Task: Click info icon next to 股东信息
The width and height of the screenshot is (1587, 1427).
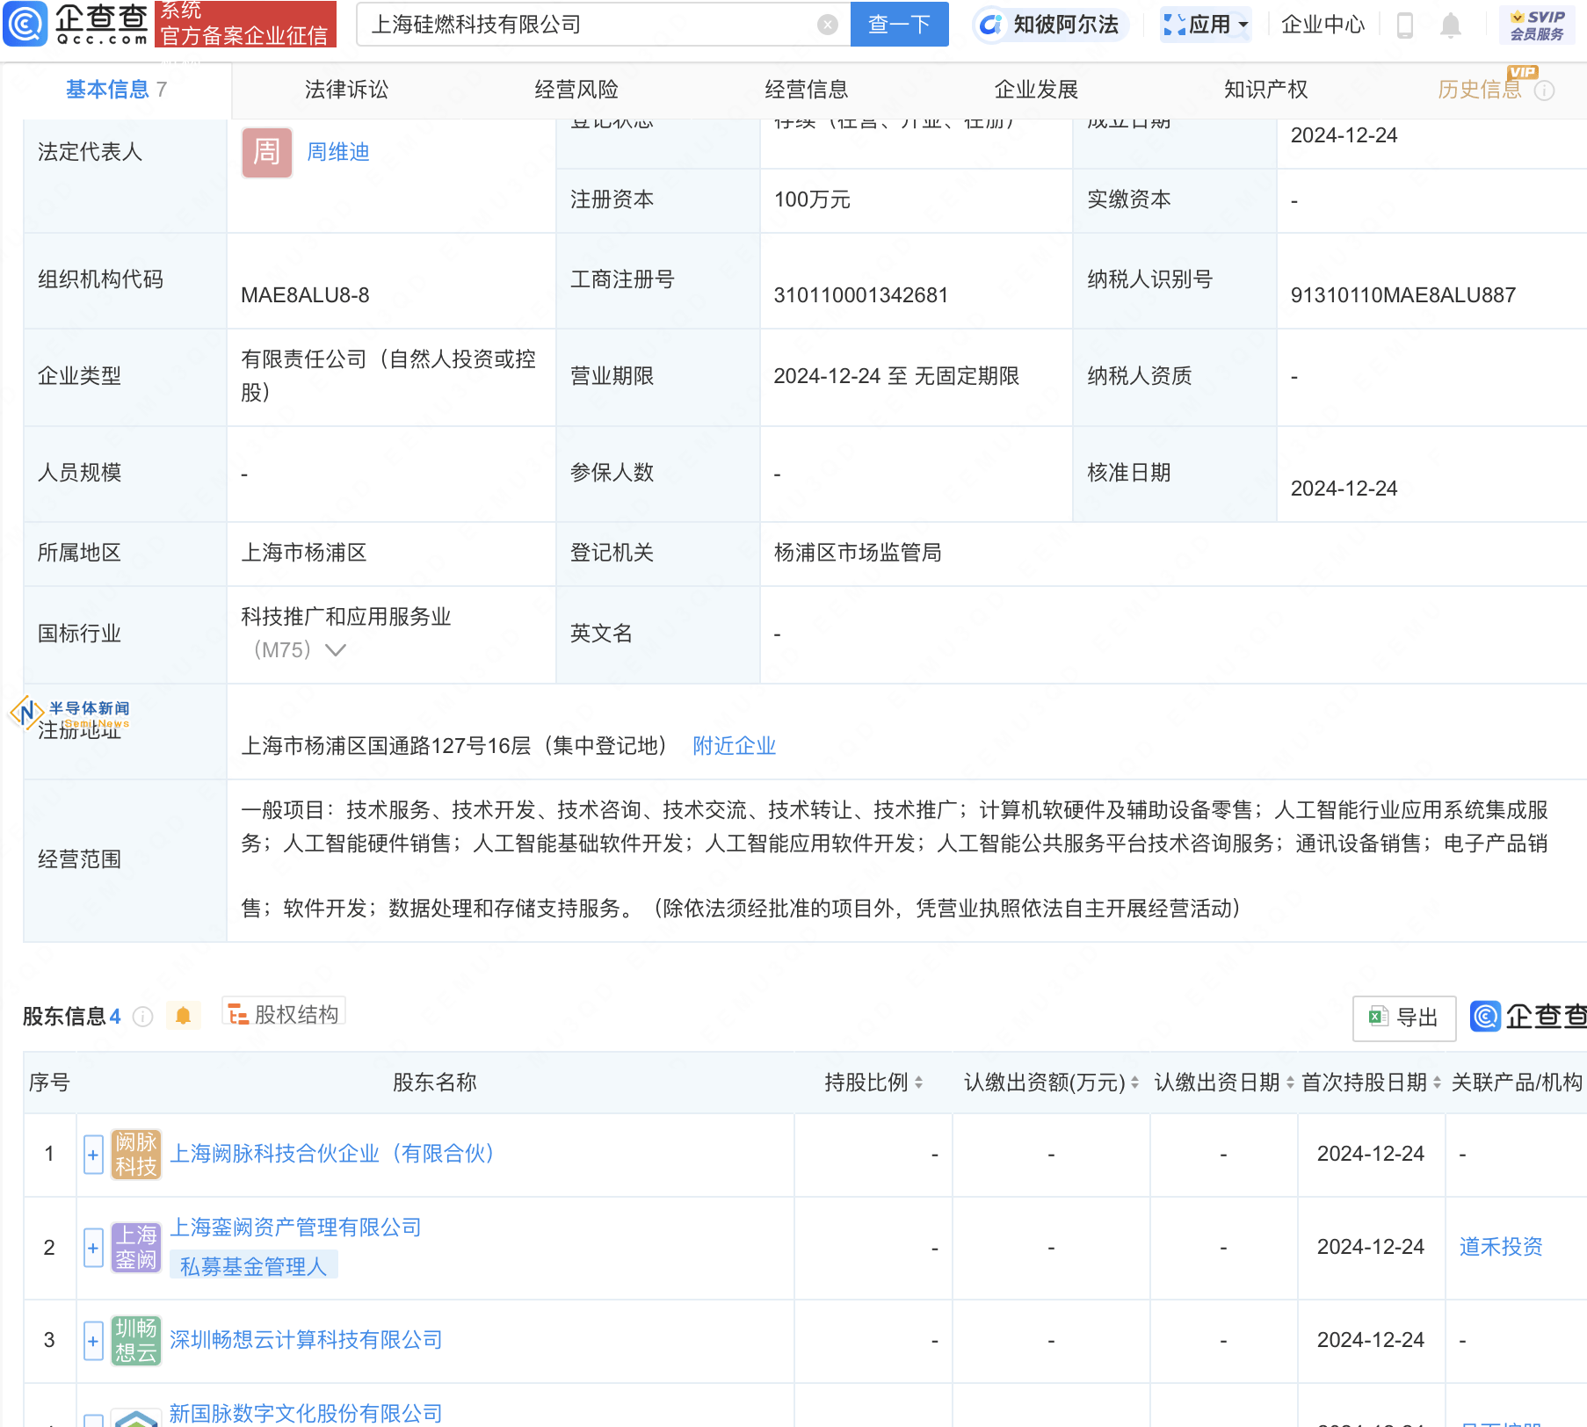Action: (142, 1017)
